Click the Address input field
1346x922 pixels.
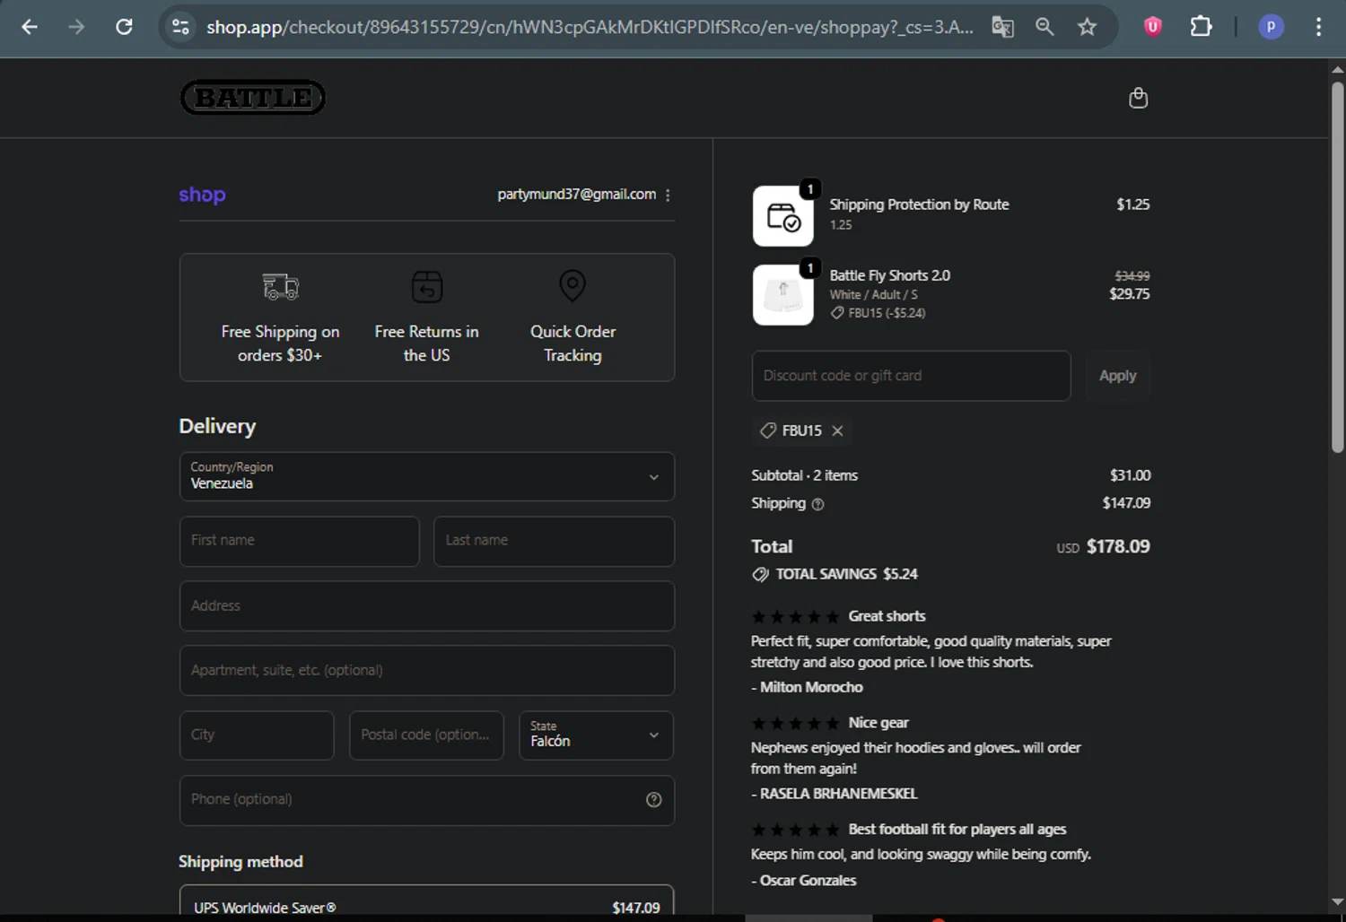coord(427,606)
